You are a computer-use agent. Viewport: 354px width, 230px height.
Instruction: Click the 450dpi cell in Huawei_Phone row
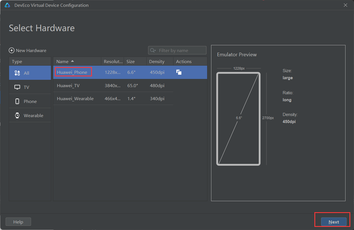click(x=157, y=72)
